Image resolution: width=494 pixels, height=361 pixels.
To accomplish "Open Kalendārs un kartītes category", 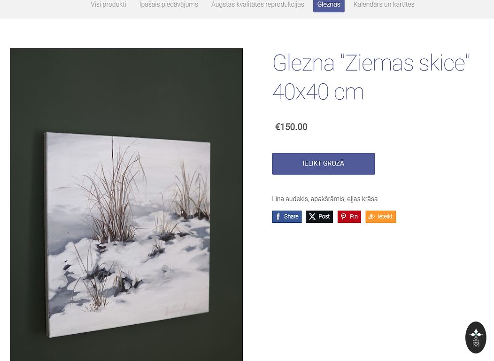I will [384, 4].
